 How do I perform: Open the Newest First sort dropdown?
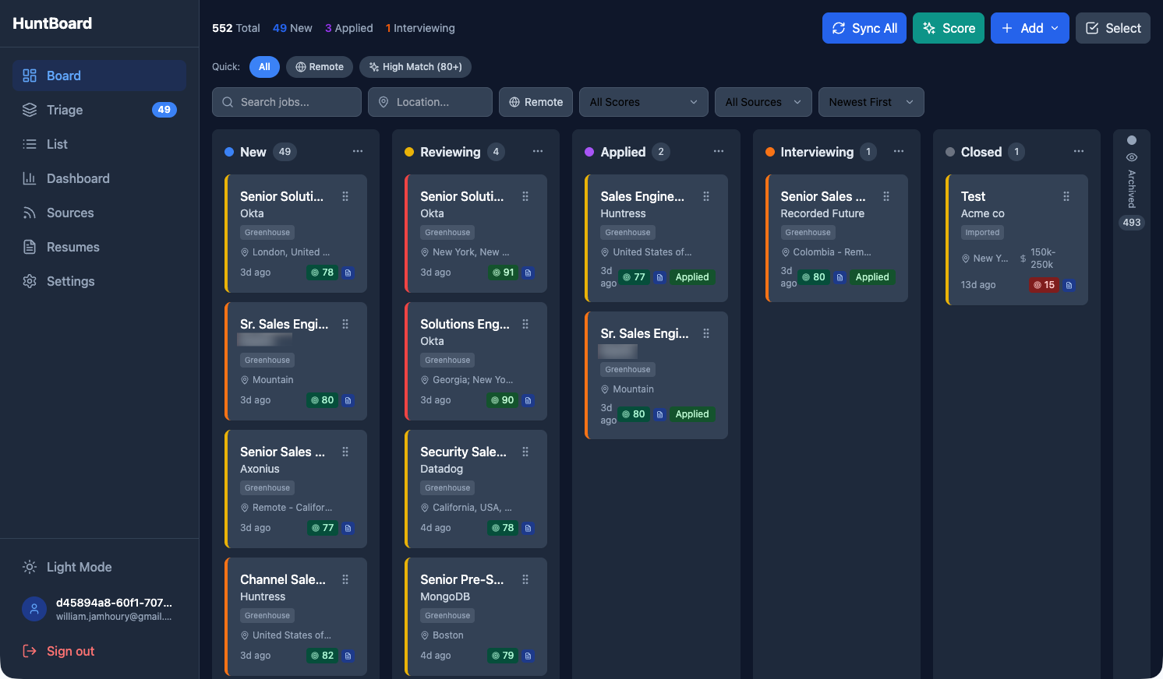pos(871,102)
